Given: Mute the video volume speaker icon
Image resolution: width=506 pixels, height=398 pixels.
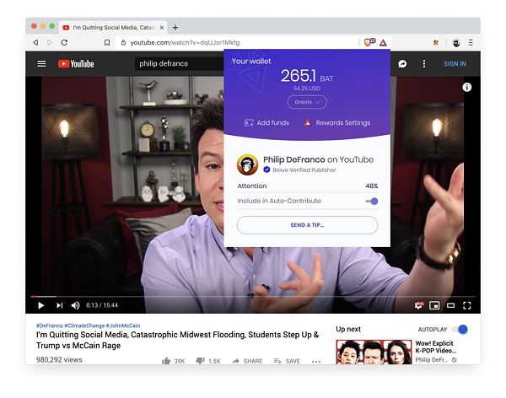Looking at the screenshot, I should [76, 305].
